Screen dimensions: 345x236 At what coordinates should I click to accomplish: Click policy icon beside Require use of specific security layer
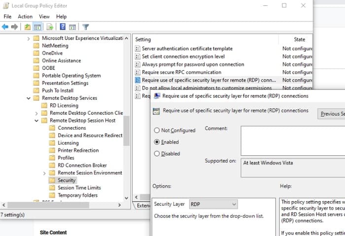coord(138,80)
